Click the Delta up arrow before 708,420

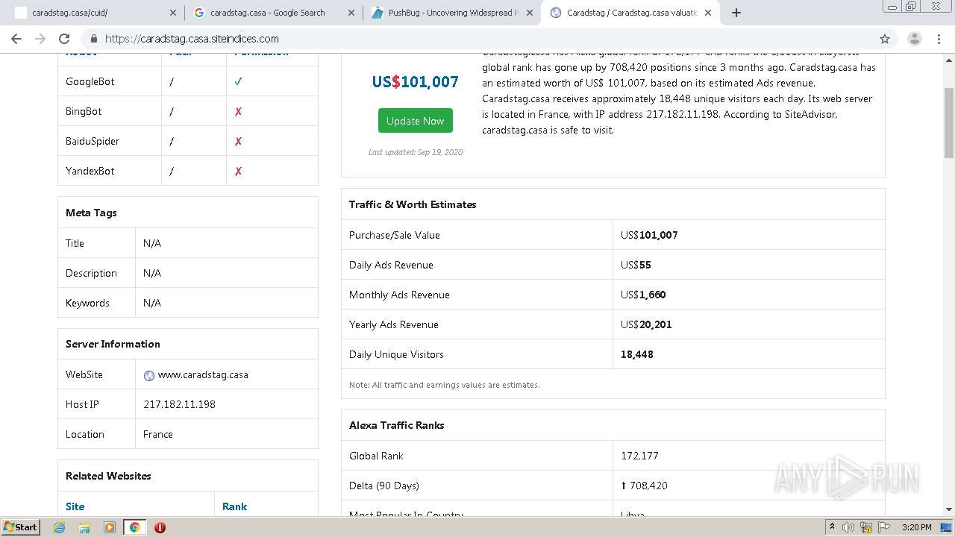624,486
